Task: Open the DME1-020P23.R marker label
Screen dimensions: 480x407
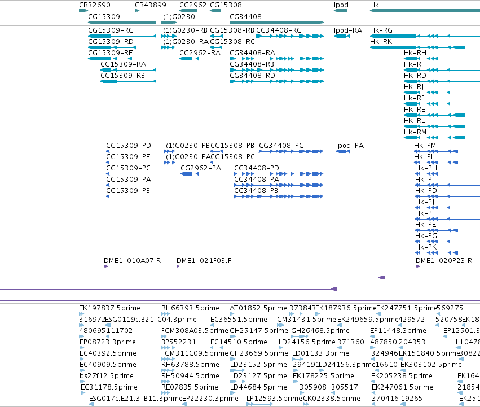Action: pyautogui.click(x=444, y=260)
